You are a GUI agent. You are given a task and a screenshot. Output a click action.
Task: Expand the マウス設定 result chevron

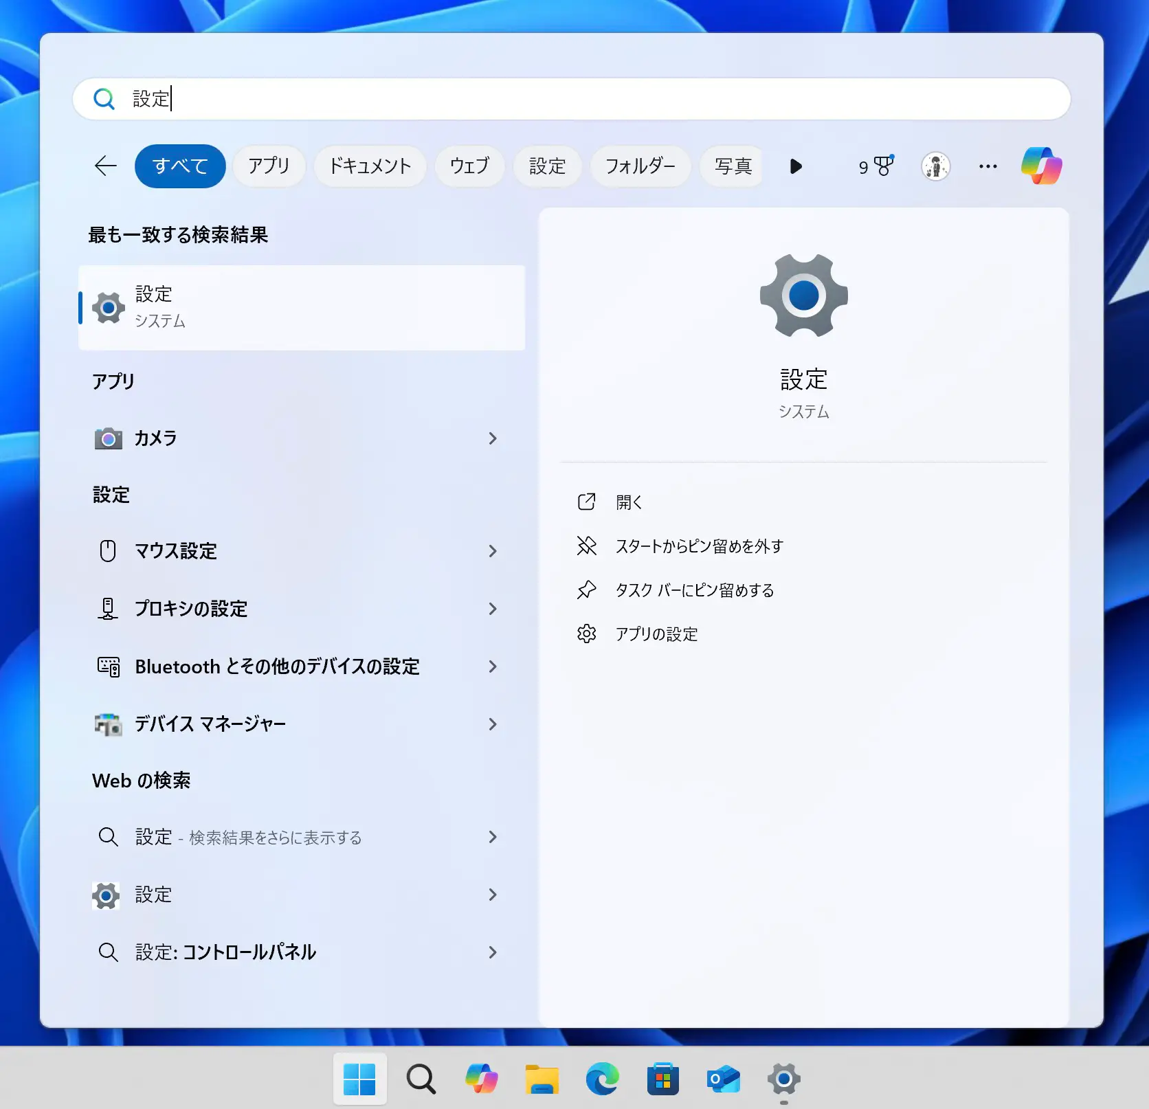pyautogui.click(x=493, y=551)
